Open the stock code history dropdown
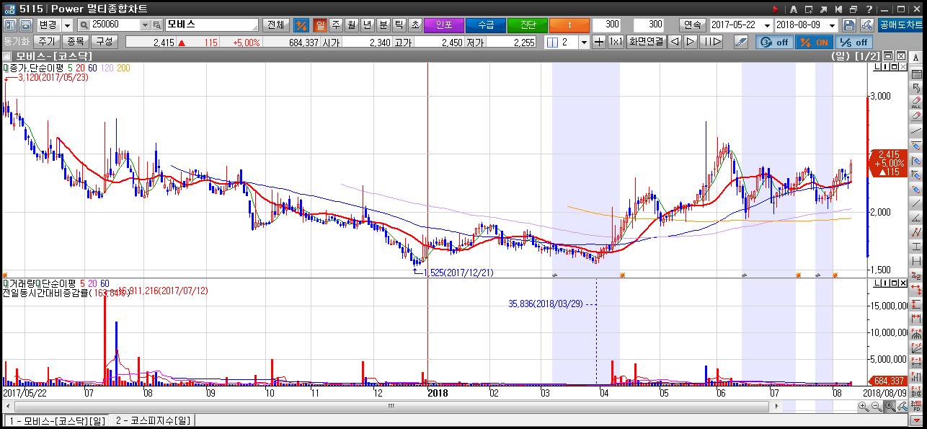The width and height of the screenshot is (927, 429). pos(144,25)
